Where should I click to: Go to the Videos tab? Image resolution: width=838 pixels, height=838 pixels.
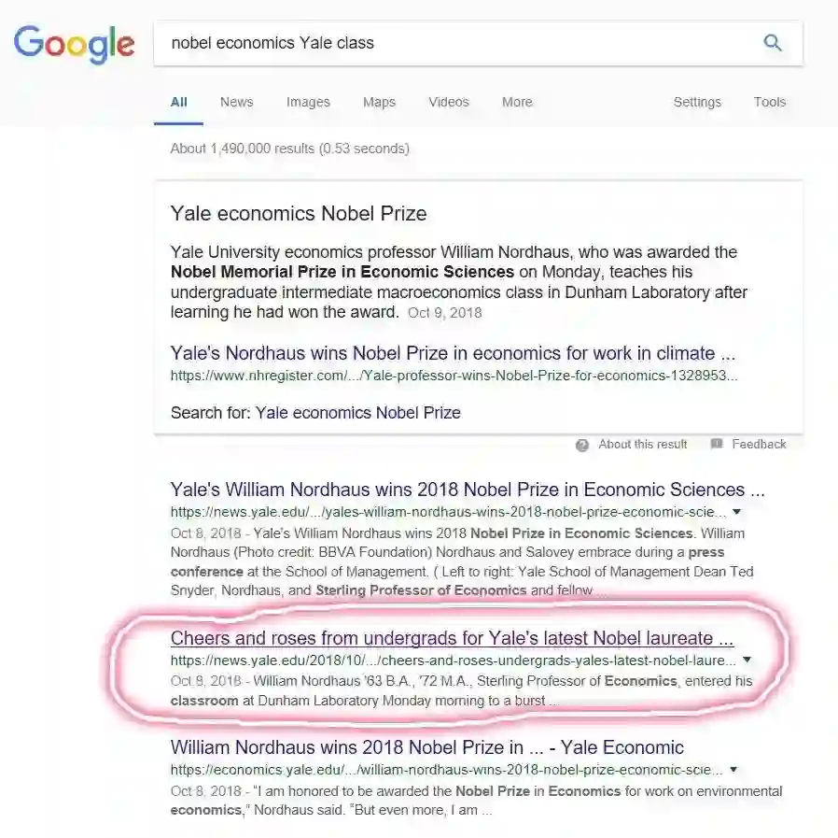[x=449, y=102]
